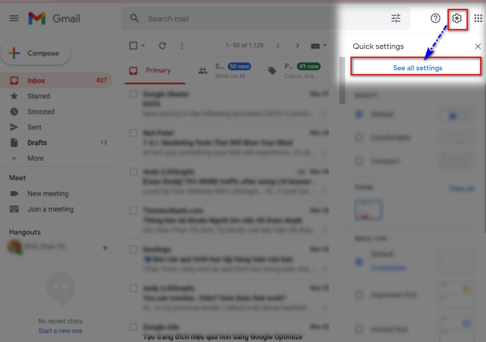Open the Support help icon
The image size is (486, 342).
tap(436, 18)
